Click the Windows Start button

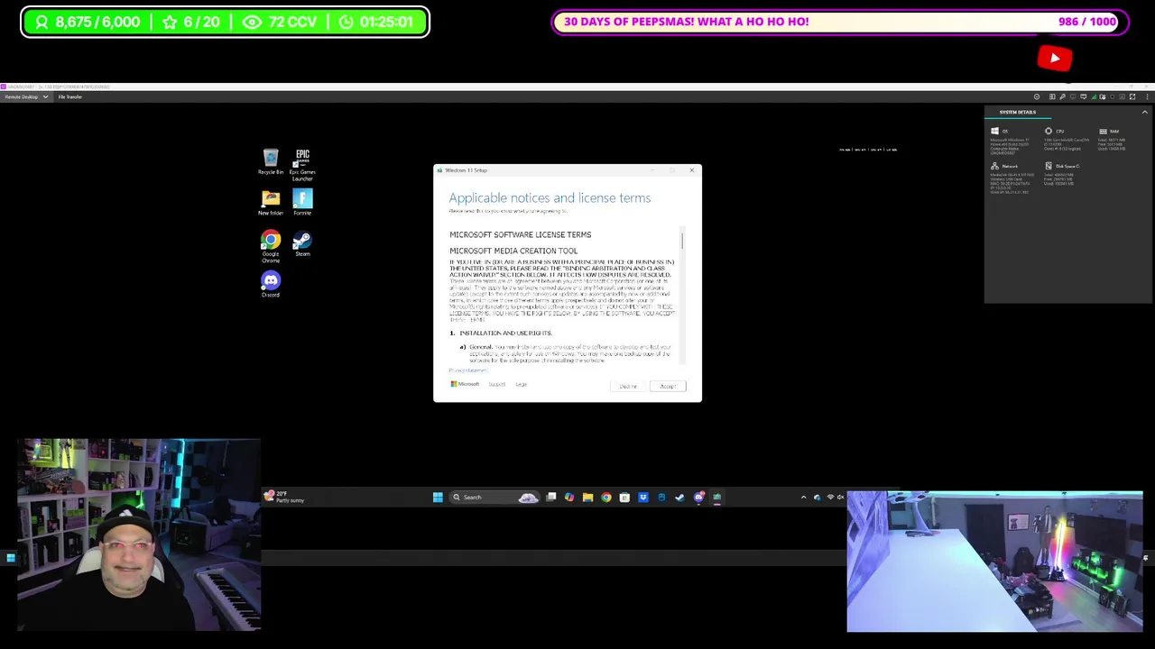tap(438, 498)
